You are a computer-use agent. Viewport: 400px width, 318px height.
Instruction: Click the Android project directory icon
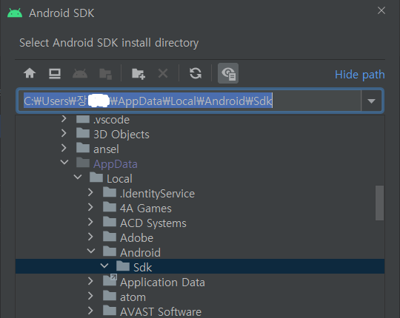click(80, 73)
